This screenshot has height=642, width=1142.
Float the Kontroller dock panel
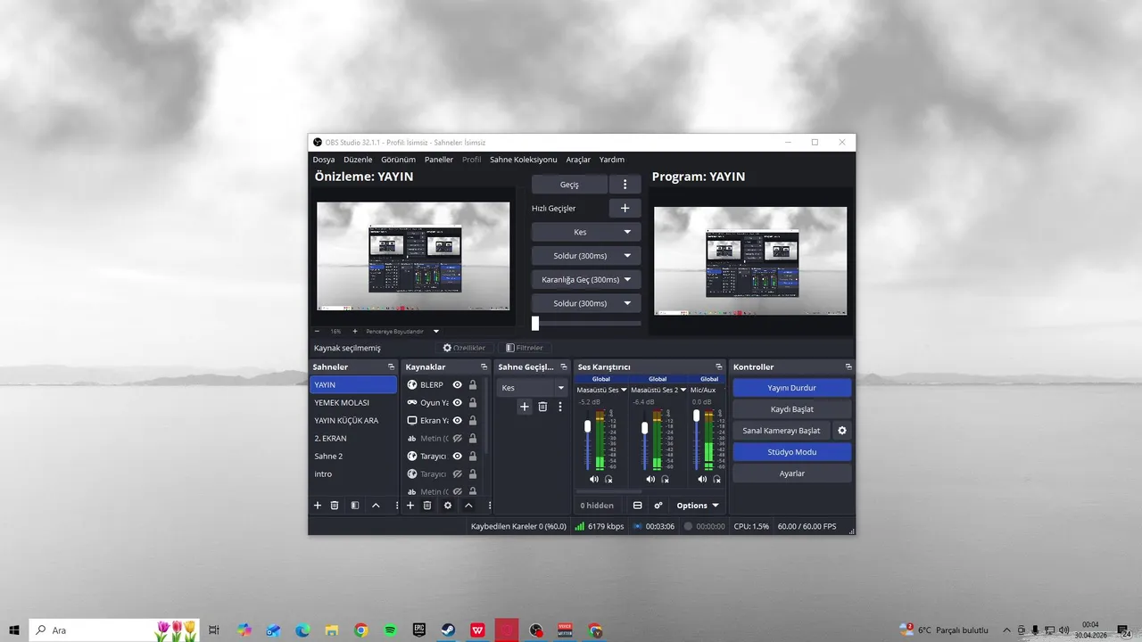tap(848, 366)
